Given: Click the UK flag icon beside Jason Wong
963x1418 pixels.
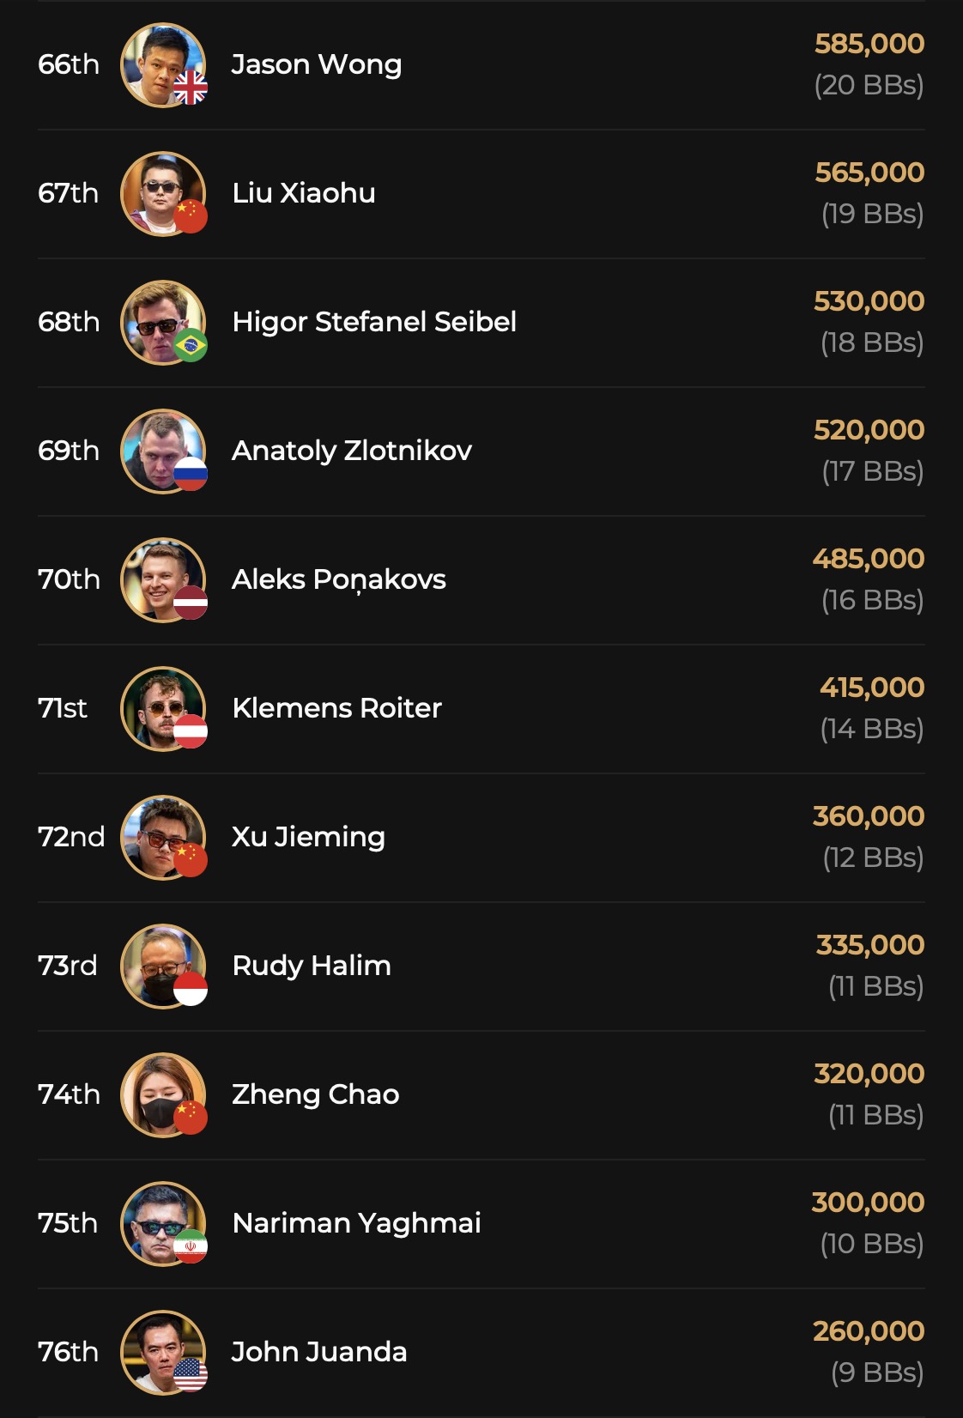Looking at the screenshot, I should click(191, 88).
